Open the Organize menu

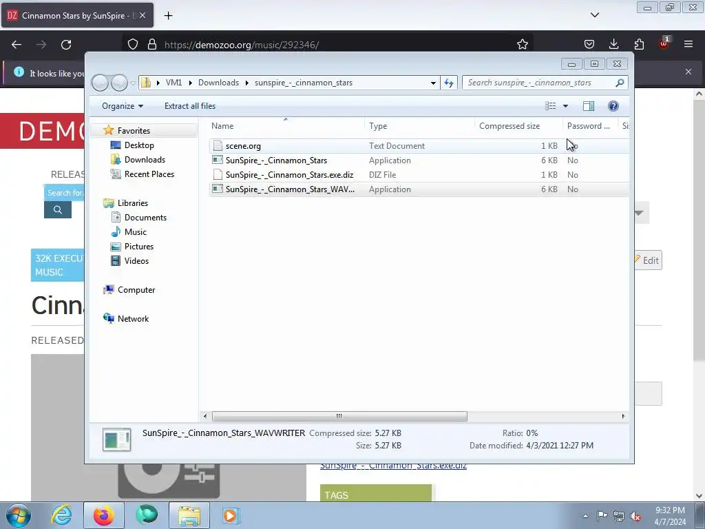point(123,105)
